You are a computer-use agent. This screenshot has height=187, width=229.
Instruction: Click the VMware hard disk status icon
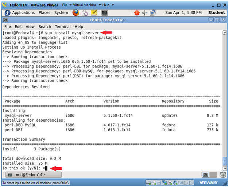click(148, 183)
